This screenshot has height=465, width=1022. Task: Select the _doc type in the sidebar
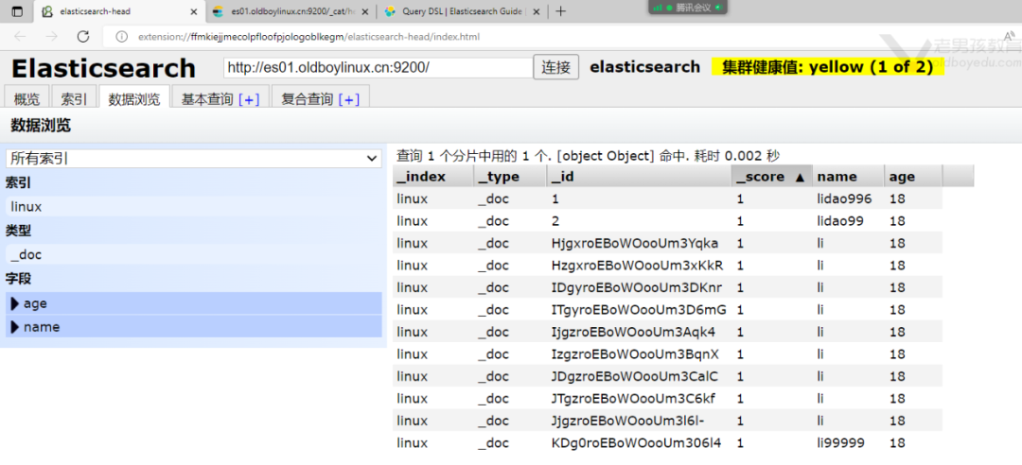pos(26,254)
